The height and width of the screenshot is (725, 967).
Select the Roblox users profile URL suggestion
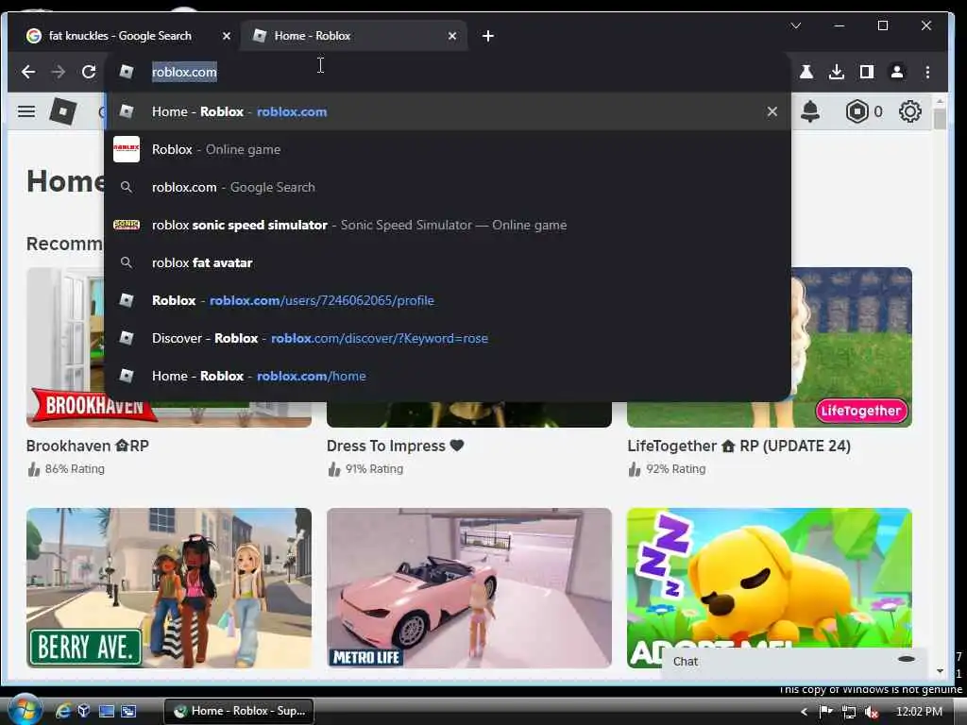[x=447, y=300]
